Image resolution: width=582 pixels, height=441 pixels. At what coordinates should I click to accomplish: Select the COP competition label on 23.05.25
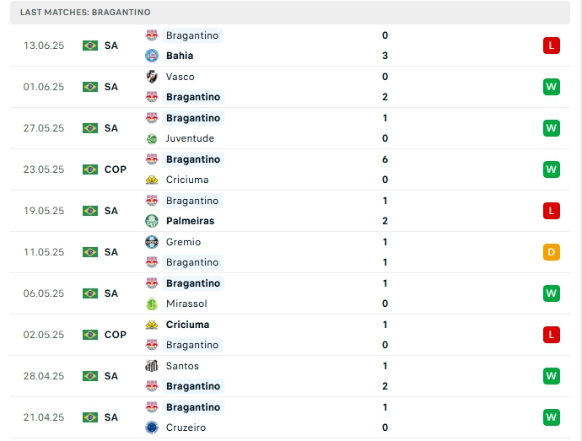coord(116,169)
